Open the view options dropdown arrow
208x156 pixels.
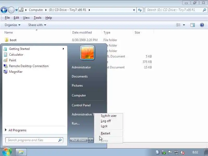pos(184,25)
